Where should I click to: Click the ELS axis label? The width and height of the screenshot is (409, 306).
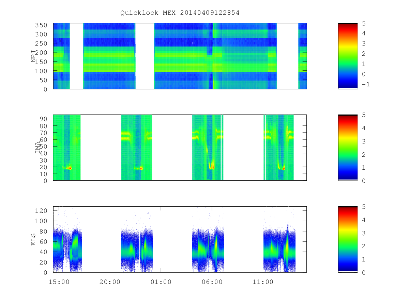tap(33, 239)
